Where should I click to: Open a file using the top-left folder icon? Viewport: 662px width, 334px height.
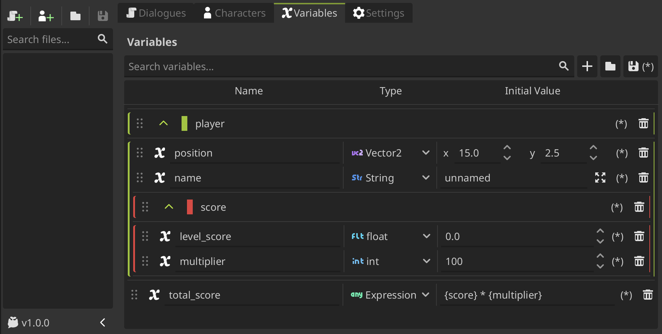[x=75, y=16]
